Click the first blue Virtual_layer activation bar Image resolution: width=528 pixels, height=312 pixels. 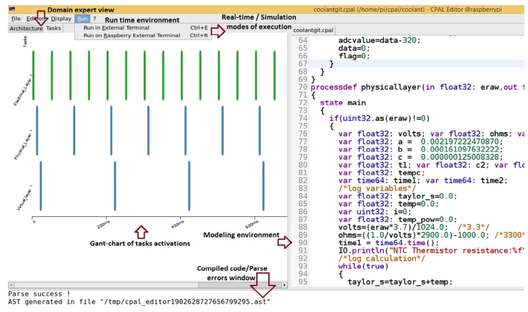(41, 186)
